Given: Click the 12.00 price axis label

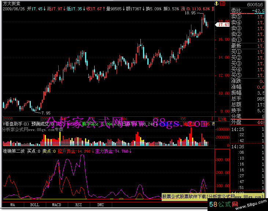Looking at the screenshot, I should click(x=224, y=75).
